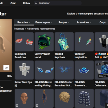Click the avatar preview image
Image resolution: width=108 pixels, height=108 pixels.
[6, 46]
